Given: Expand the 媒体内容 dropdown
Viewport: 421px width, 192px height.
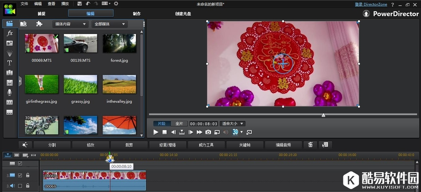Looking at the screenshot, I should tap(70, 24).
